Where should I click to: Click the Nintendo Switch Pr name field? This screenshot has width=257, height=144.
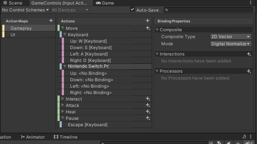pyautogui.click(x=109, y=66)
